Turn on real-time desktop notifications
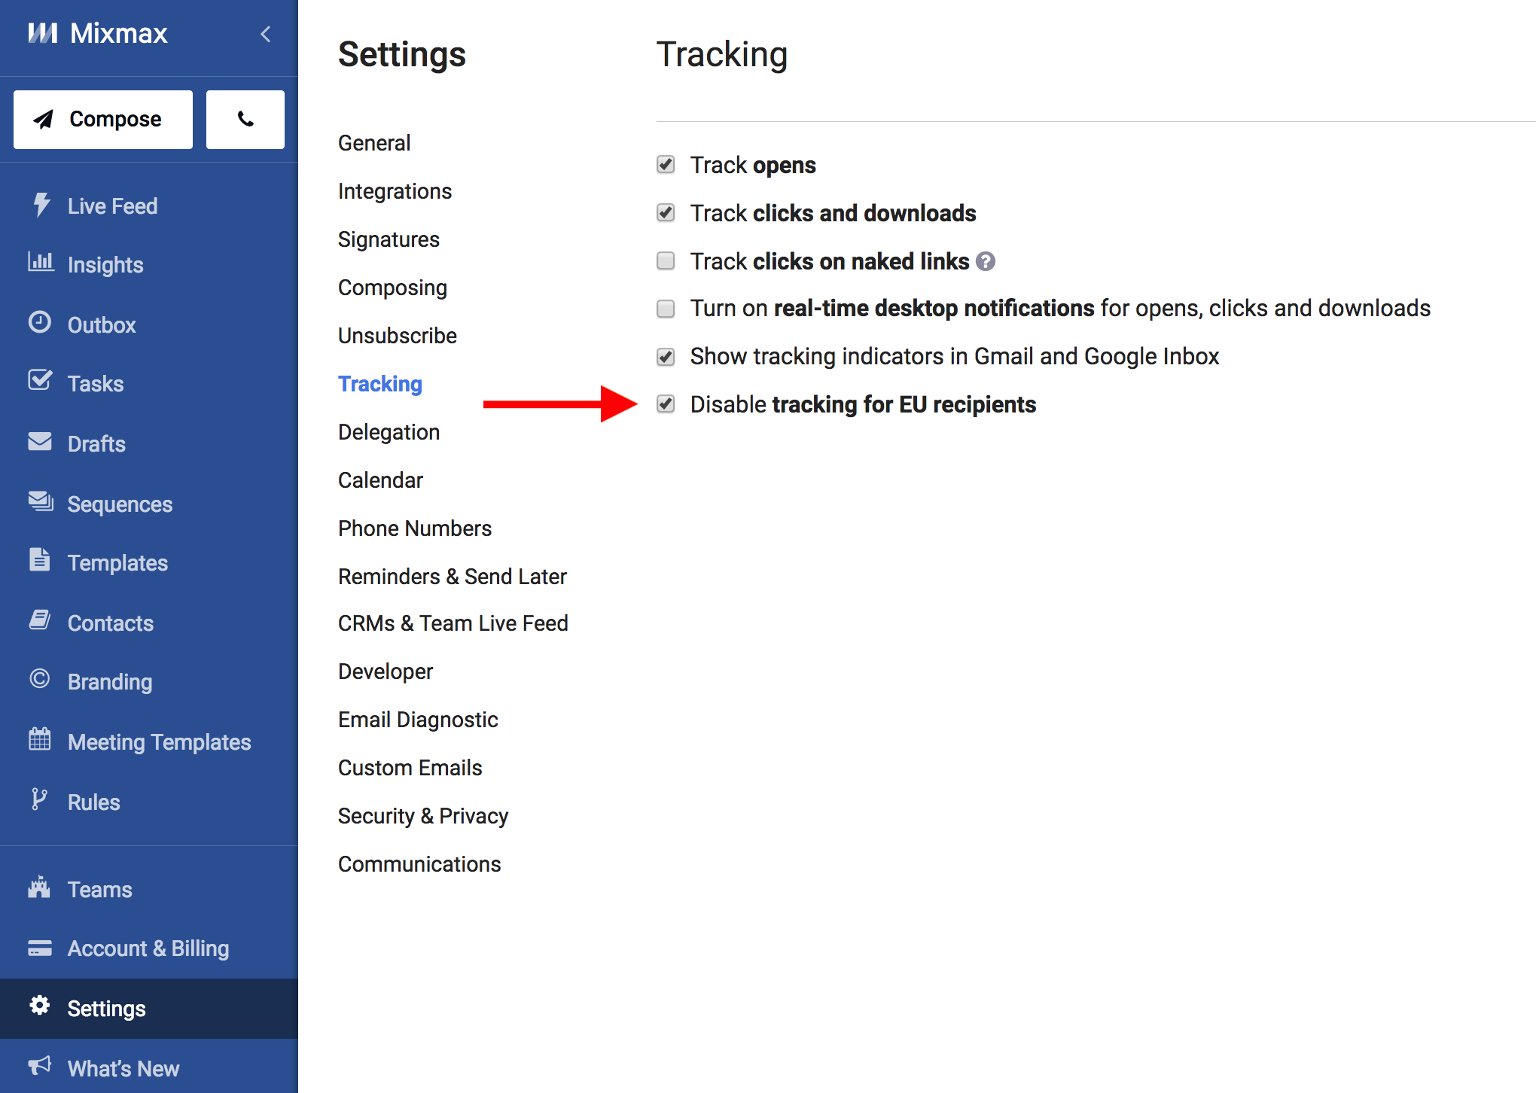Image resolution: width=1536 pixels, height=1093 pixels. 666,309
